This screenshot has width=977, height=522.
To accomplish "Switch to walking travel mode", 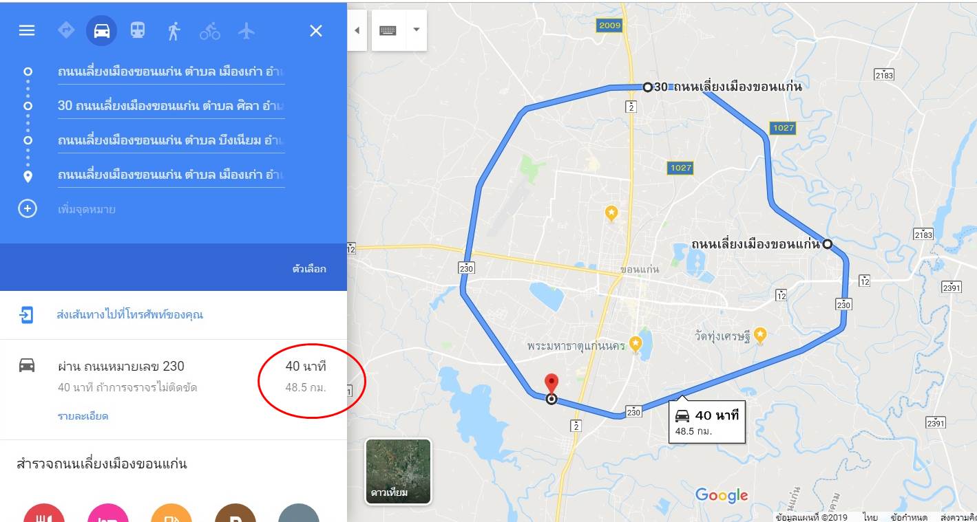I will click(174, 31).
